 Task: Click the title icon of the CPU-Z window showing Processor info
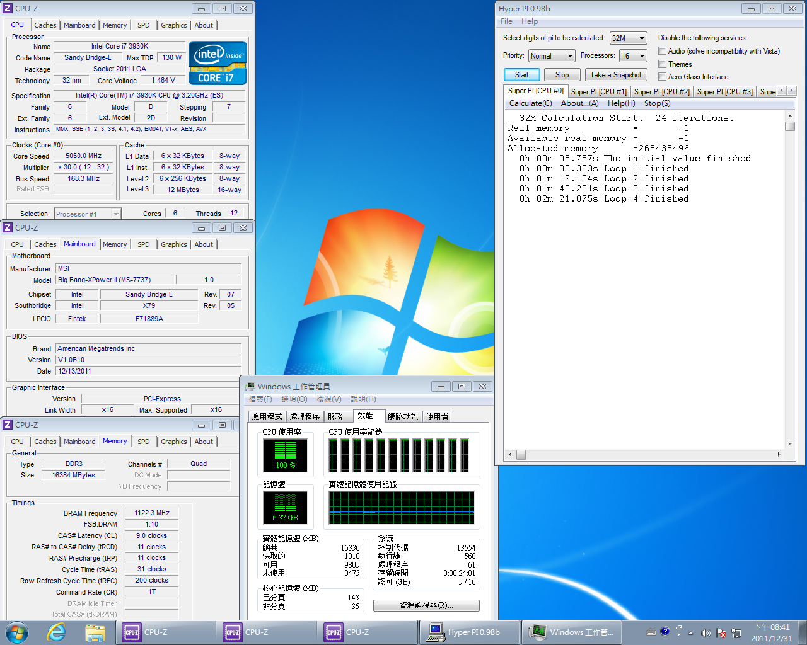(x=8, y=8)
